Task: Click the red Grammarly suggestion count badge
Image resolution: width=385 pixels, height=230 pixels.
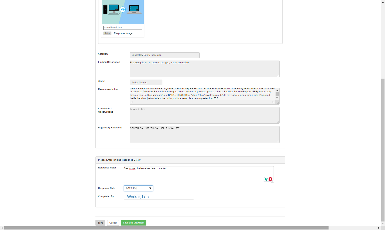Action: (270, 179)
